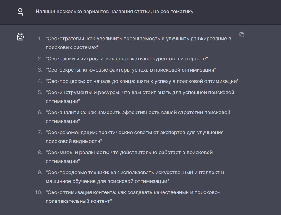Click the copy response icon
281x215 pixels.
coord(242,35)
